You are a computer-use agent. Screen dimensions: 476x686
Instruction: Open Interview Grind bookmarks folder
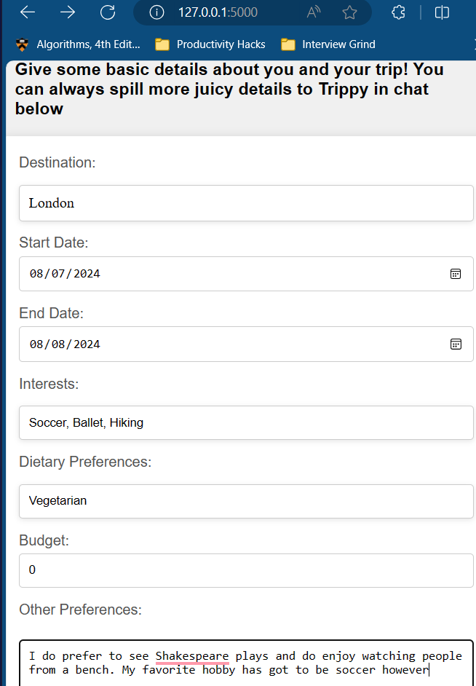point(329,44)
